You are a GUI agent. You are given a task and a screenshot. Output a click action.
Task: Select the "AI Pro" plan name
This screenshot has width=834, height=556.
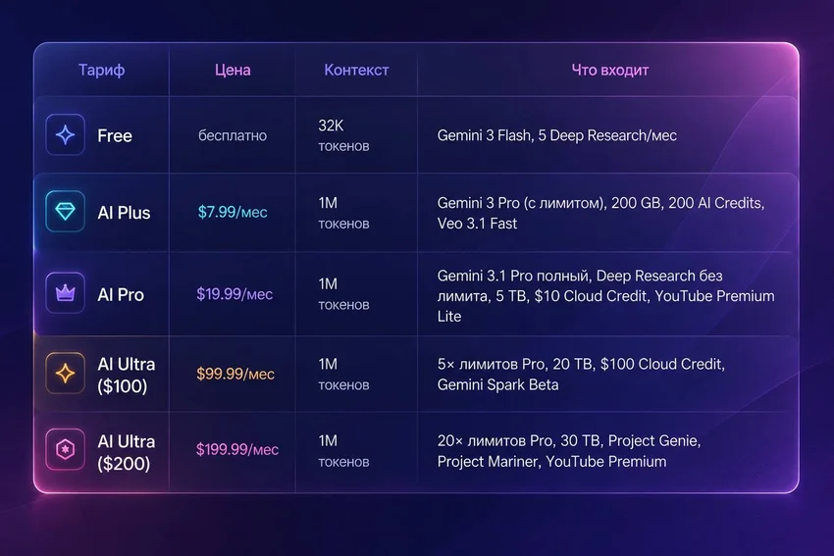click(121, 294)
